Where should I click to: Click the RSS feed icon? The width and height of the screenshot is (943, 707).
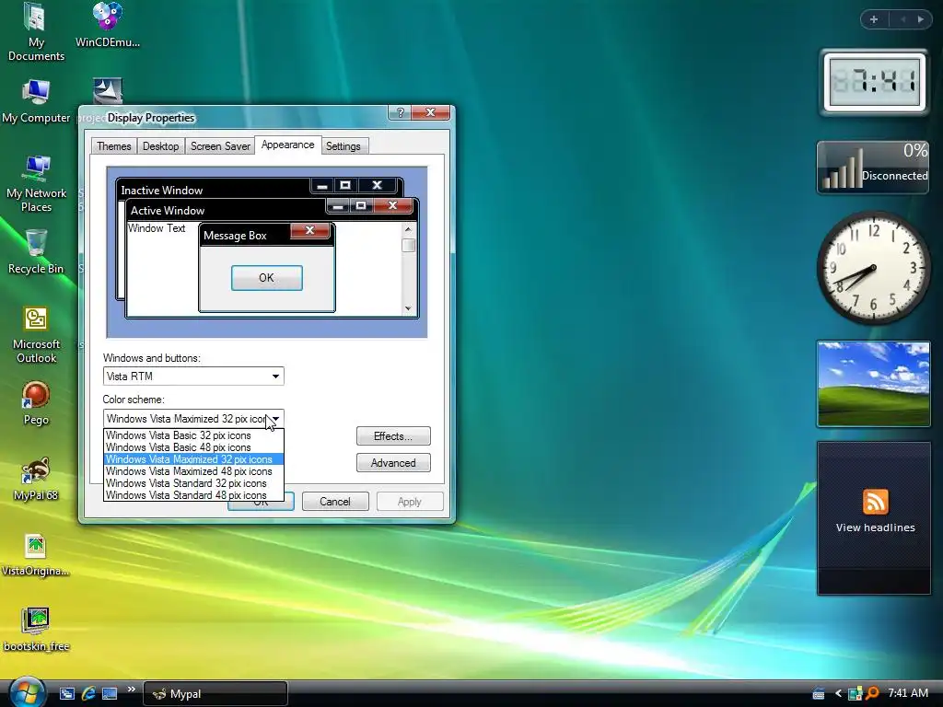click(875, 502)
